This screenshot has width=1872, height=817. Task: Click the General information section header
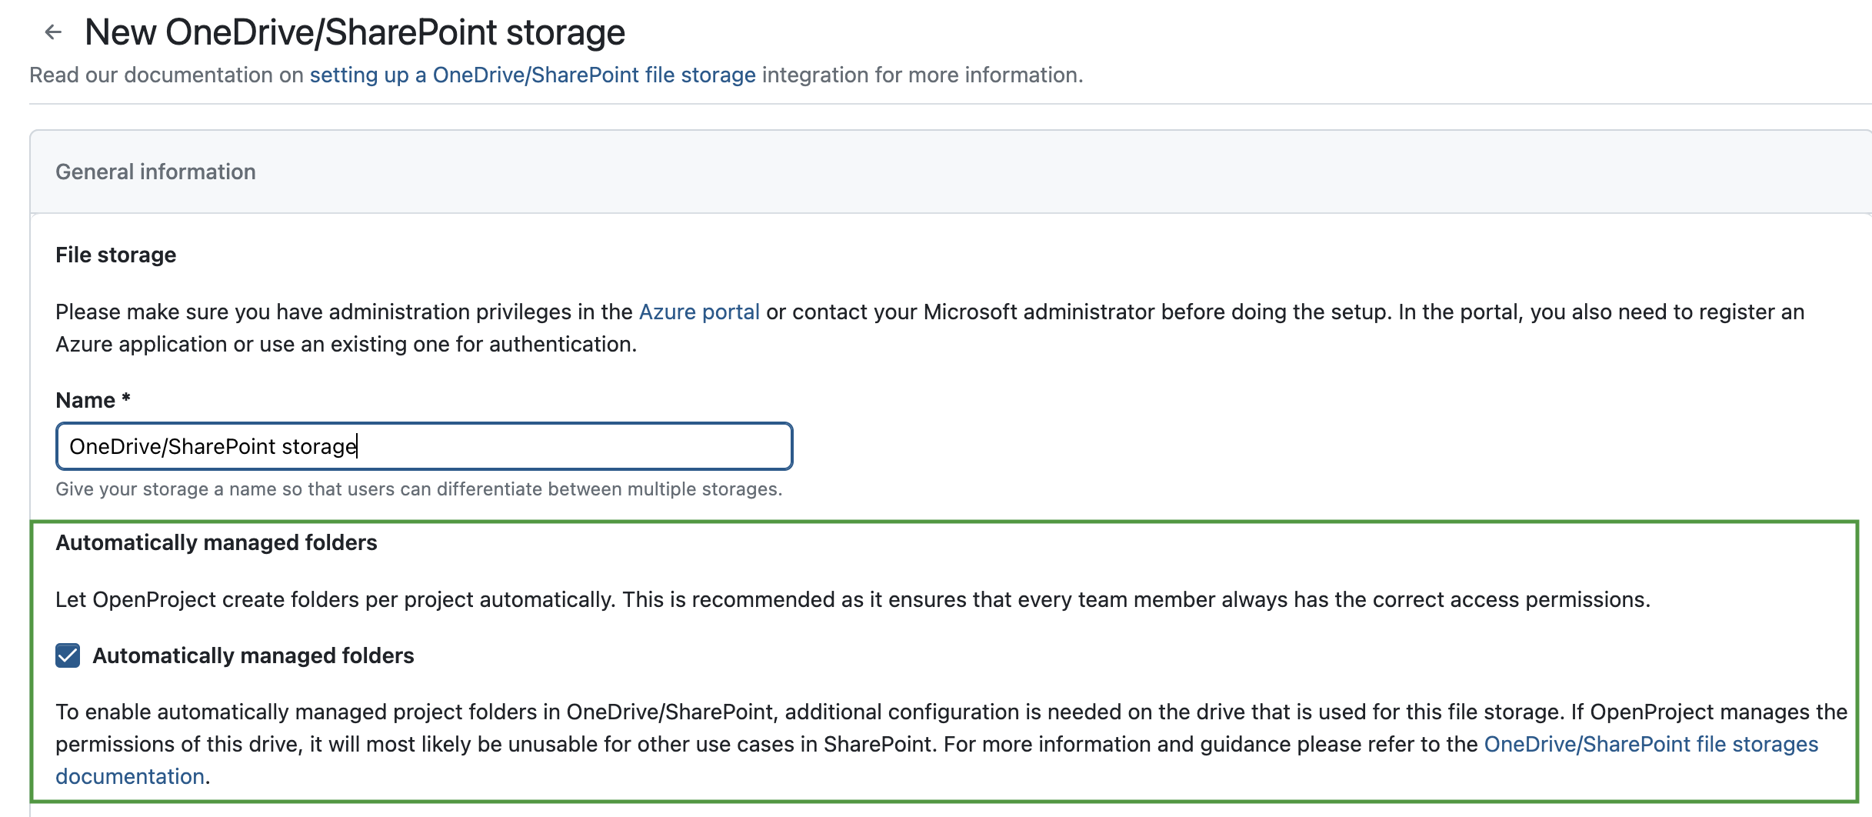(155, 171)
